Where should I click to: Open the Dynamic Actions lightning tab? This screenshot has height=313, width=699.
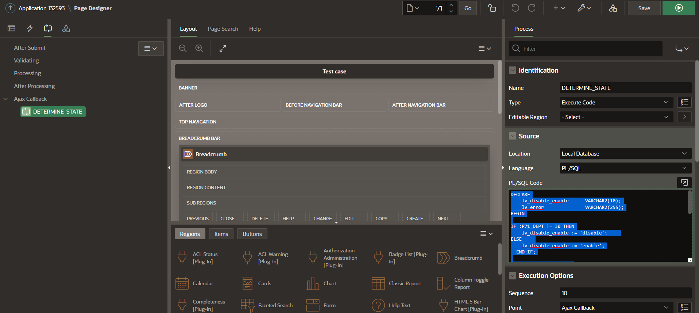pyautogui.click(x=30, y=28)
